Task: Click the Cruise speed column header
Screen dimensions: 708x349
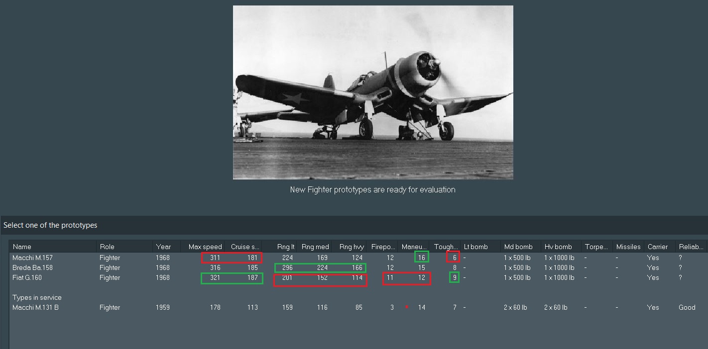Action: (x=243, y=247)
